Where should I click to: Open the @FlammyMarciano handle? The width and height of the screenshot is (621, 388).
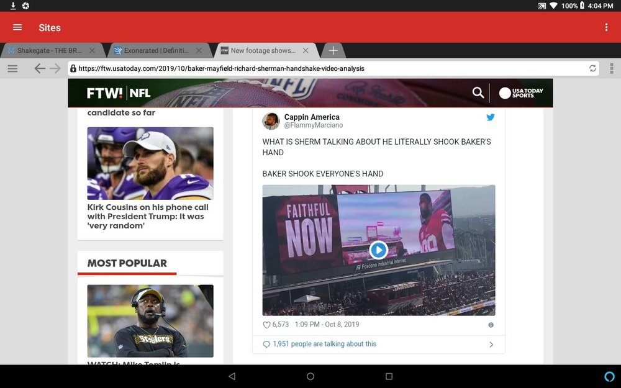(x=313, y=125)
